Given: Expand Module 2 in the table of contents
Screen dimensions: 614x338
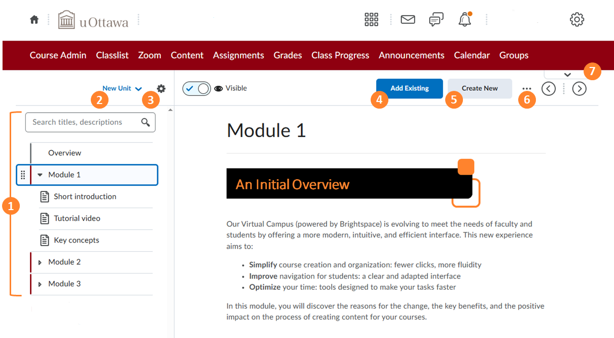Looking at the screenshot, I should click(40, 262).
